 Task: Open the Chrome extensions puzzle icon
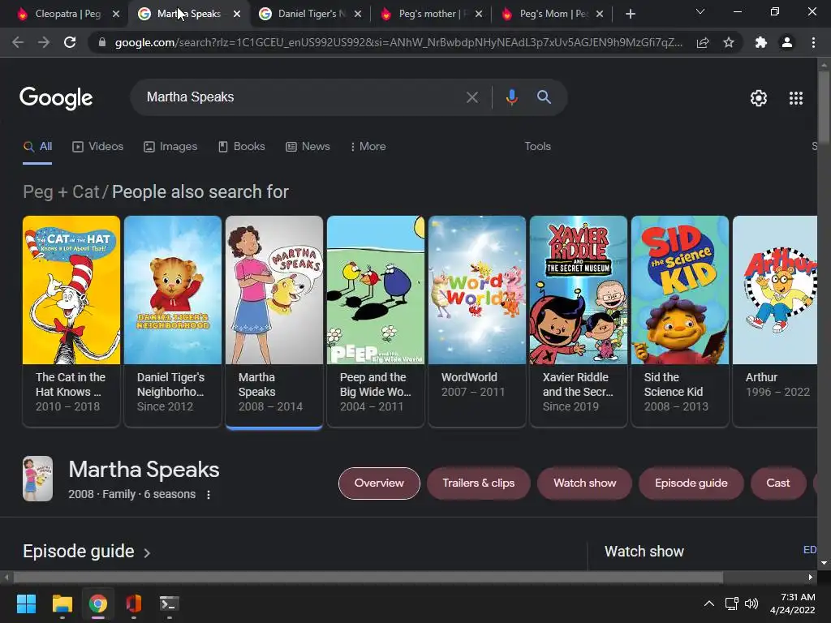coord(761,42)
